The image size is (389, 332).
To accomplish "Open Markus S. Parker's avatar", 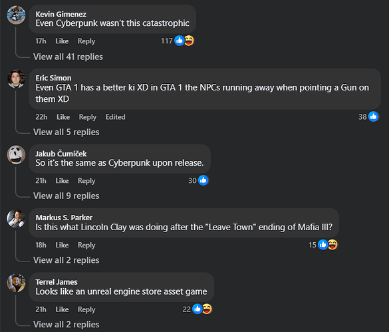I will [16, 218].
